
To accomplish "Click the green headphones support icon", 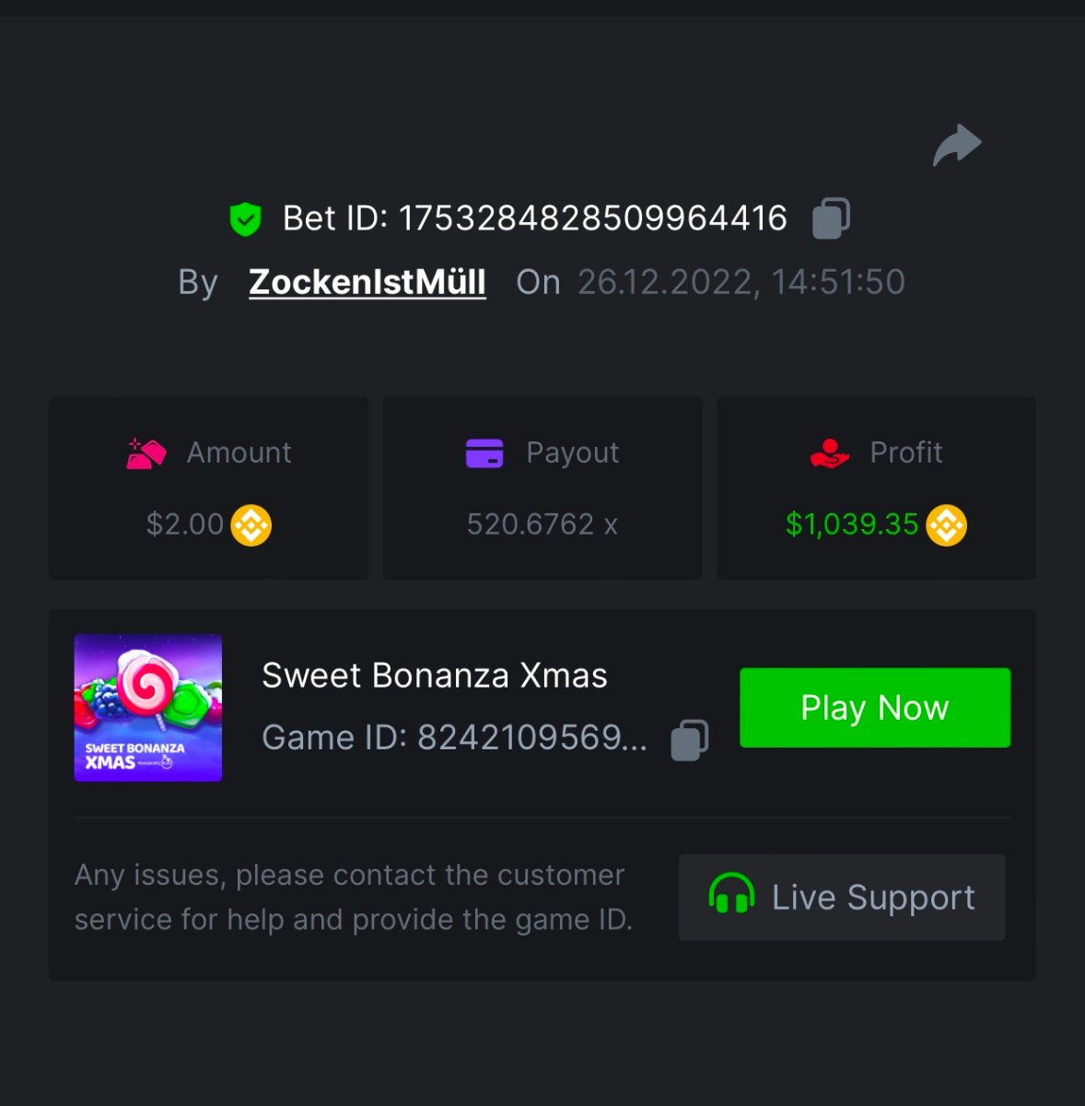I will [x=731, y=896].
